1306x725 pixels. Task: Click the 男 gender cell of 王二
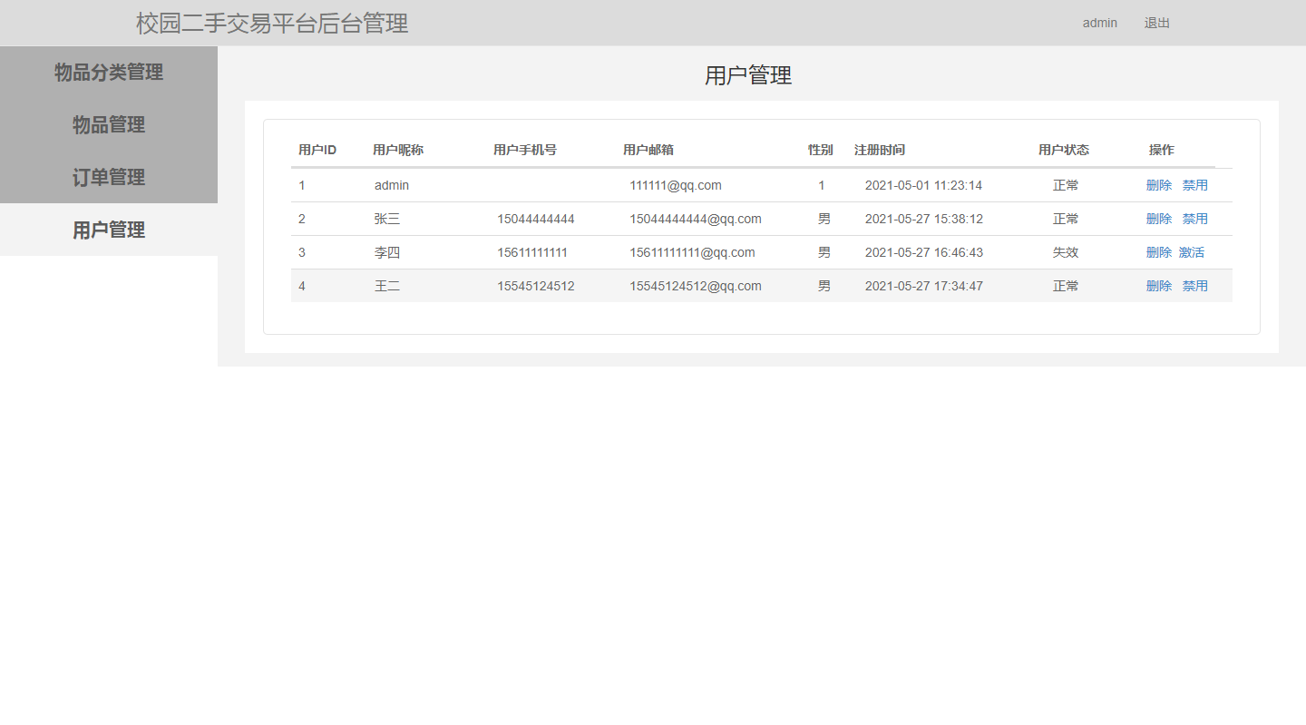824,286
